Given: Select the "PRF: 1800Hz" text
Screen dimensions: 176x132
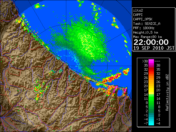Looking at the screenshot, I should (x=144, y=28).
